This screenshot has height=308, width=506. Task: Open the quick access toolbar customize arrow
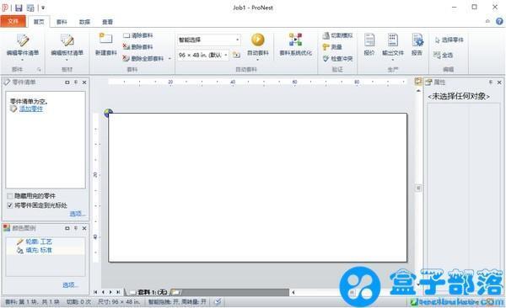click(43, 8)
